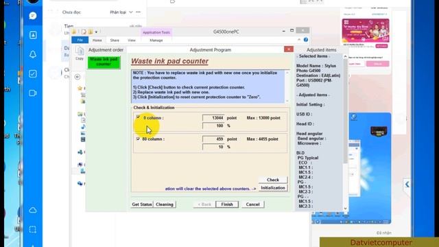Click the 0 column percent field showing 100
The image size is (439, 247).
[x=213, y=126]
